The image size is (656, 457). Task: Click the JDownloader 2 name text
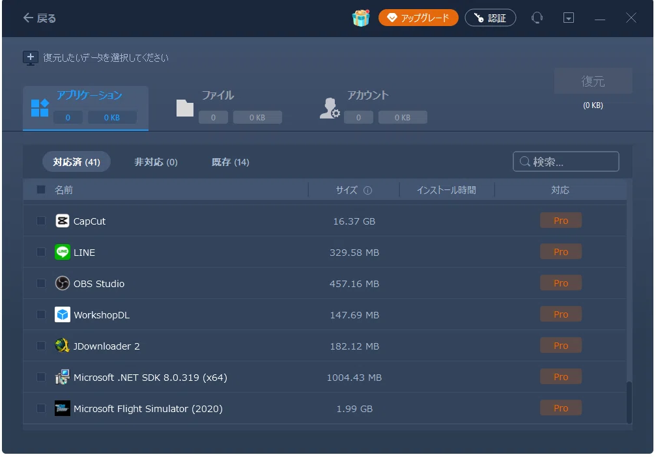tap(107, 346)
